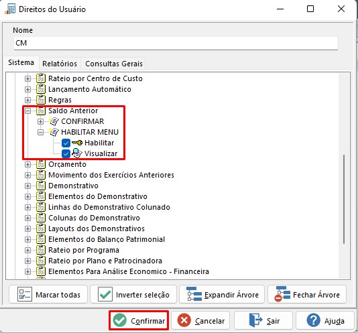This screenshot has height=333, width=358.
Task: Click the tree's vertical scrollbar thumb
Action: pos(344,199)
